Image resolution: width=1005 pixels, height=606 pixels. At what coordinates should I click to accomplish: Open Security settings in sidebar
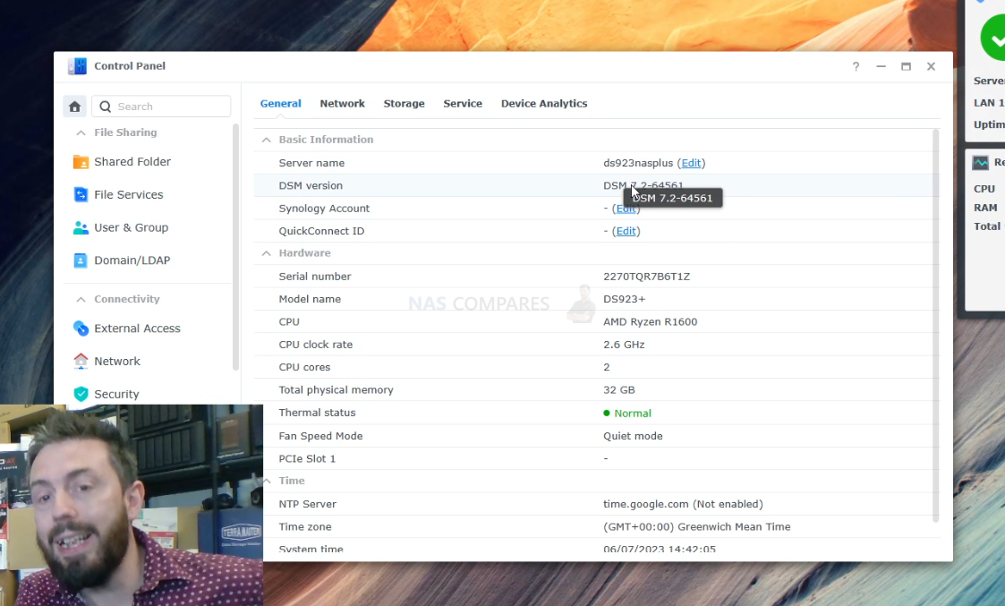click(x=116, y=394)
